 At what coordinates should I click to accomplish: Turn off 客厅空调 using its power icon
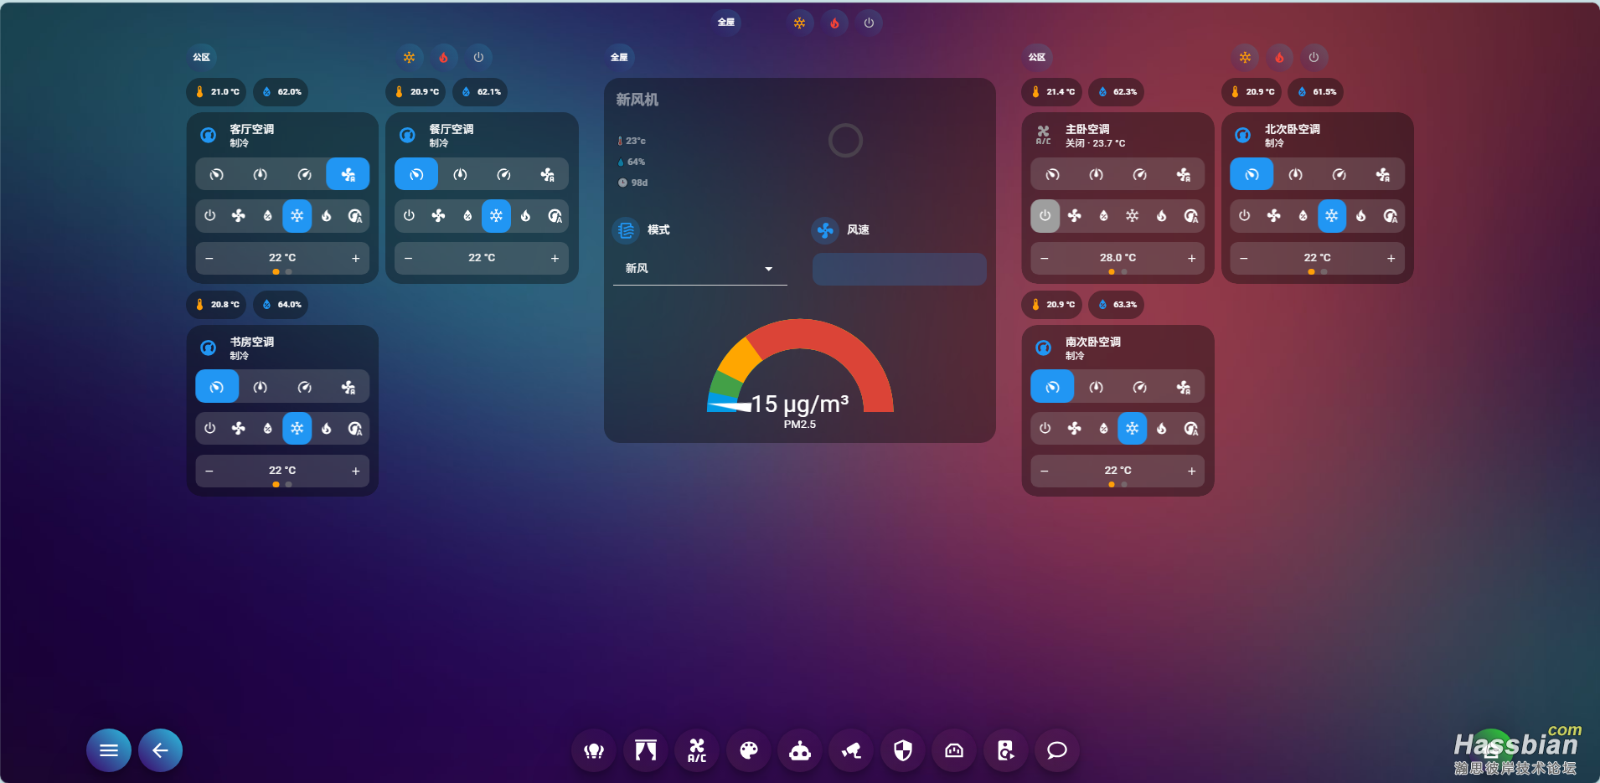[210, 216]
